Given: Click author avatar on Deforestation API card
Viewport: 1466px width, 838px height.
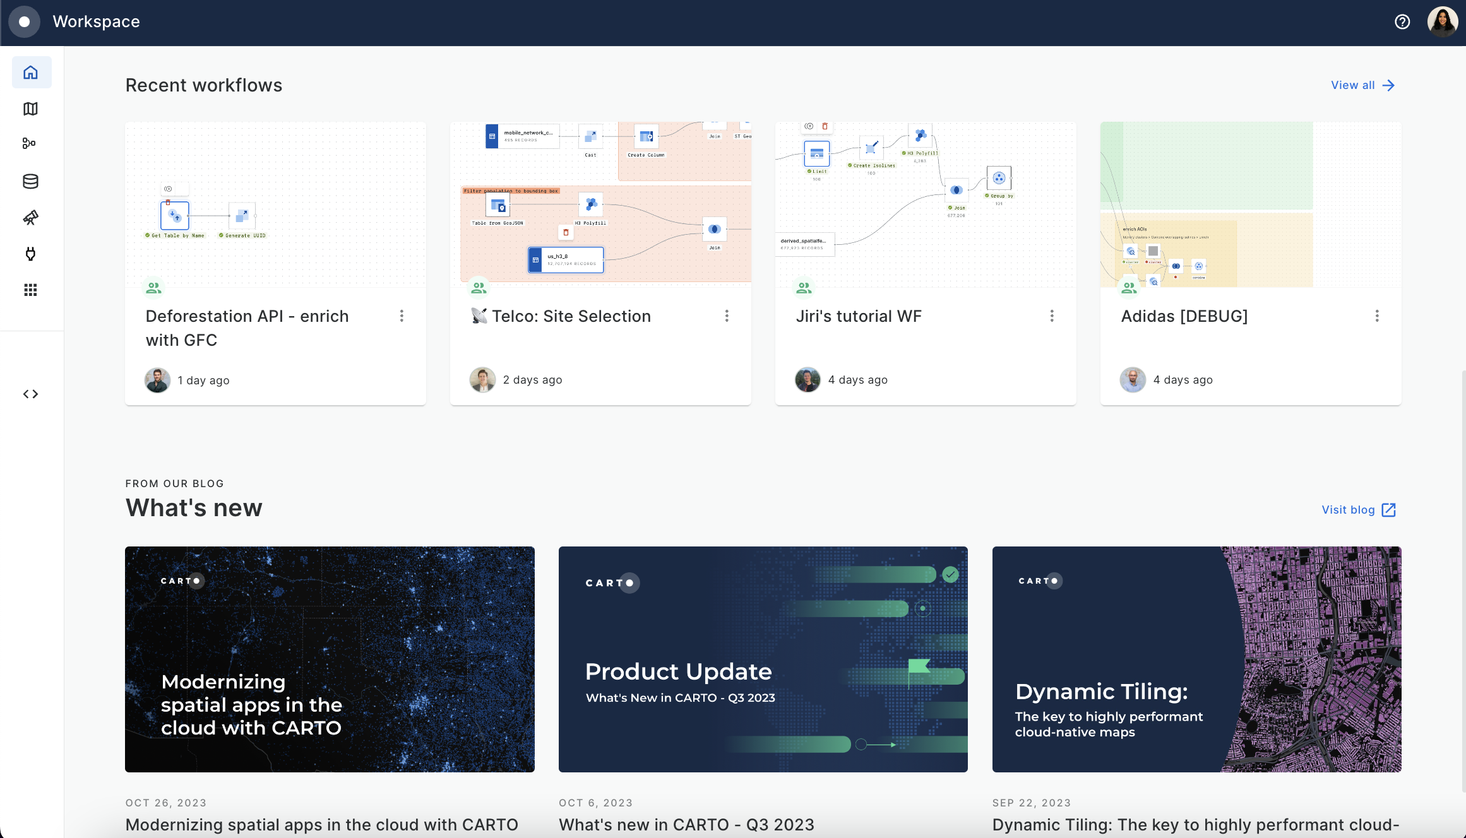Looking at the screenshot, I should pos(158,380).
